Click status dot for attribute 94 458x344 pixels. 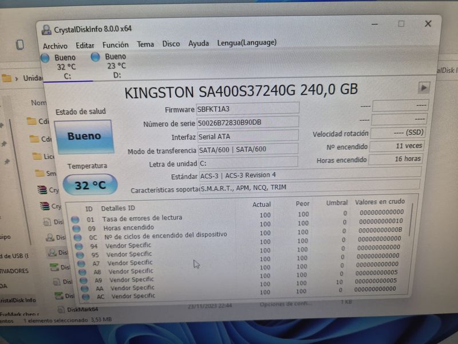pos(79,247)
